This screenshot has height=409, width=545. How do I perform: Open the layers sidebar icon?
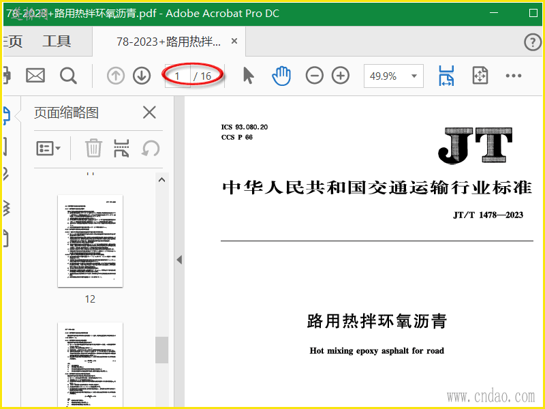(6, 208)
